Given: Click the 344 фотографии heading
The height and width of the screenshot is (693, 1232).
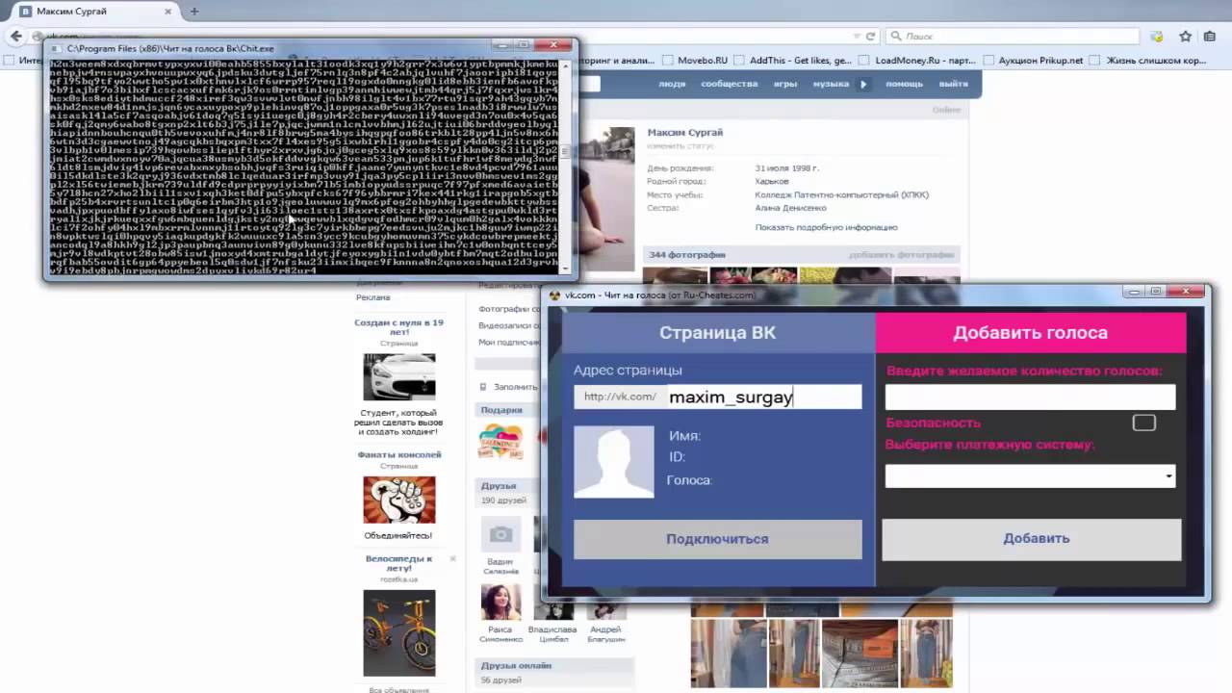Looking at the screenshot, I should [x=687, y=255].
